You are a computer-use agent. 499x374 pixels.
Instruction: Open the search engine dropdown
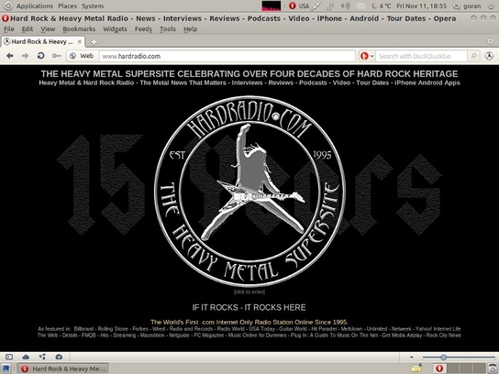367,56
